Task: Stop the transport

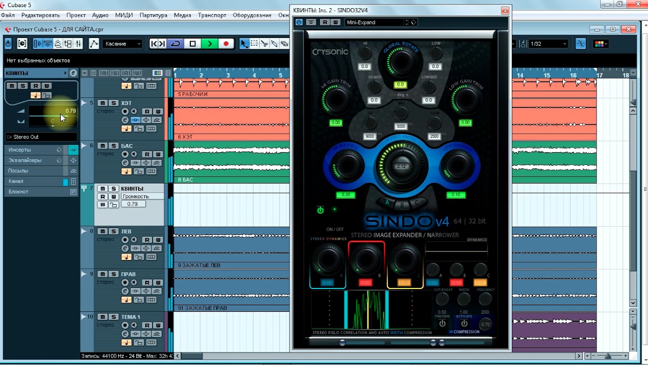Action: pos(192,44)
